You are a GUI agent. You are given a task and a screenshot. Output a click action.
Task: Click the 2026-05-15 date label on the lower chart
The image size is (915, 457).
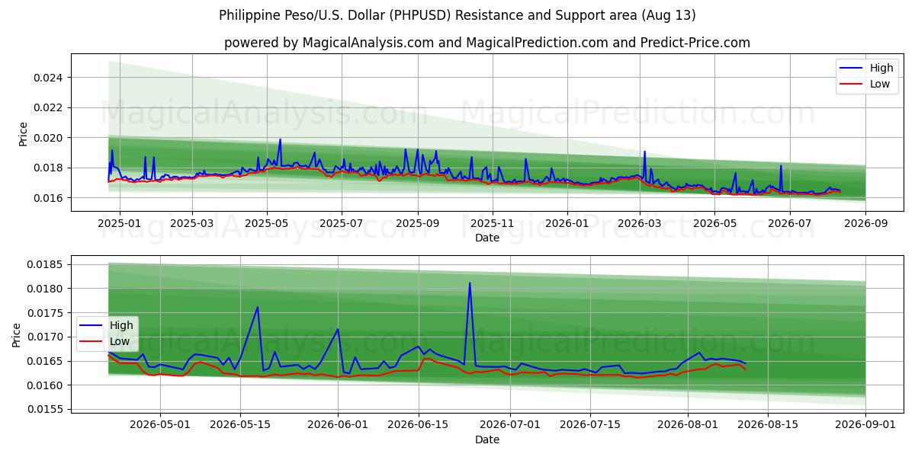240,427
